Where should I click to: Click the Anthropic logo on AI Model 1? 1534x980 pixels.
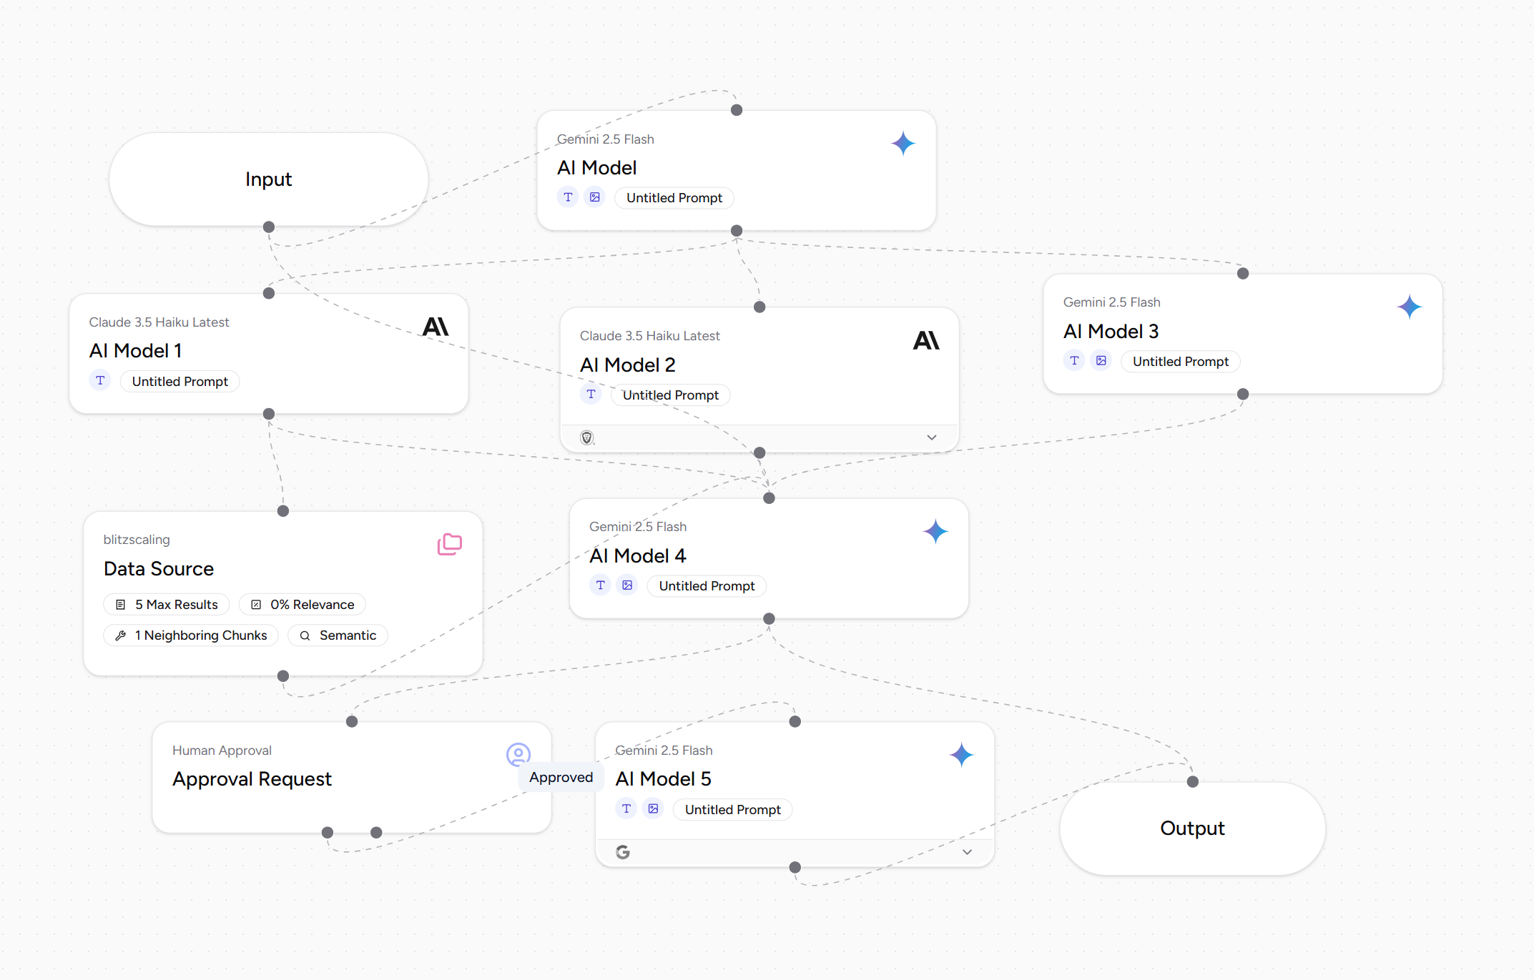[x=436, y=327]
